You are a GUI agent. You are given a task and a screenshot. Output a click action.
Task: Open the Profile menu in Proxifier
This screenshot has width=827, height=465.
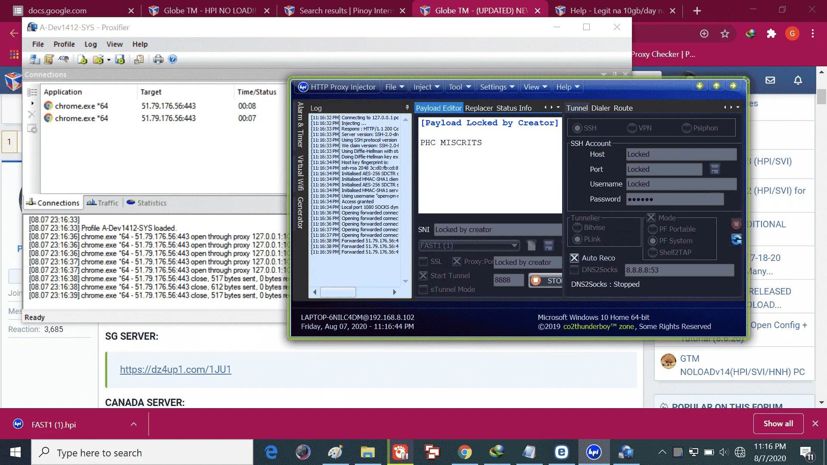coord(64,44)
